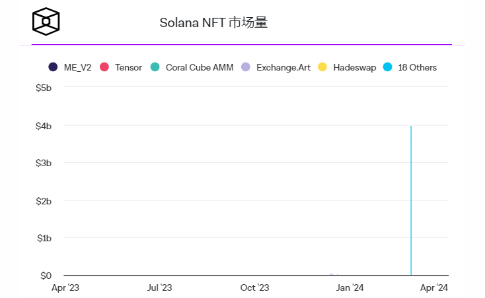Click the Oct '23 x-axis label
The width and height of the screenshot is (485, 298).
click(254, 287)
